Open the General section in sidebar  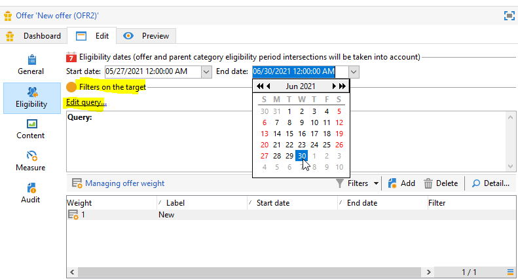point(31,64)
